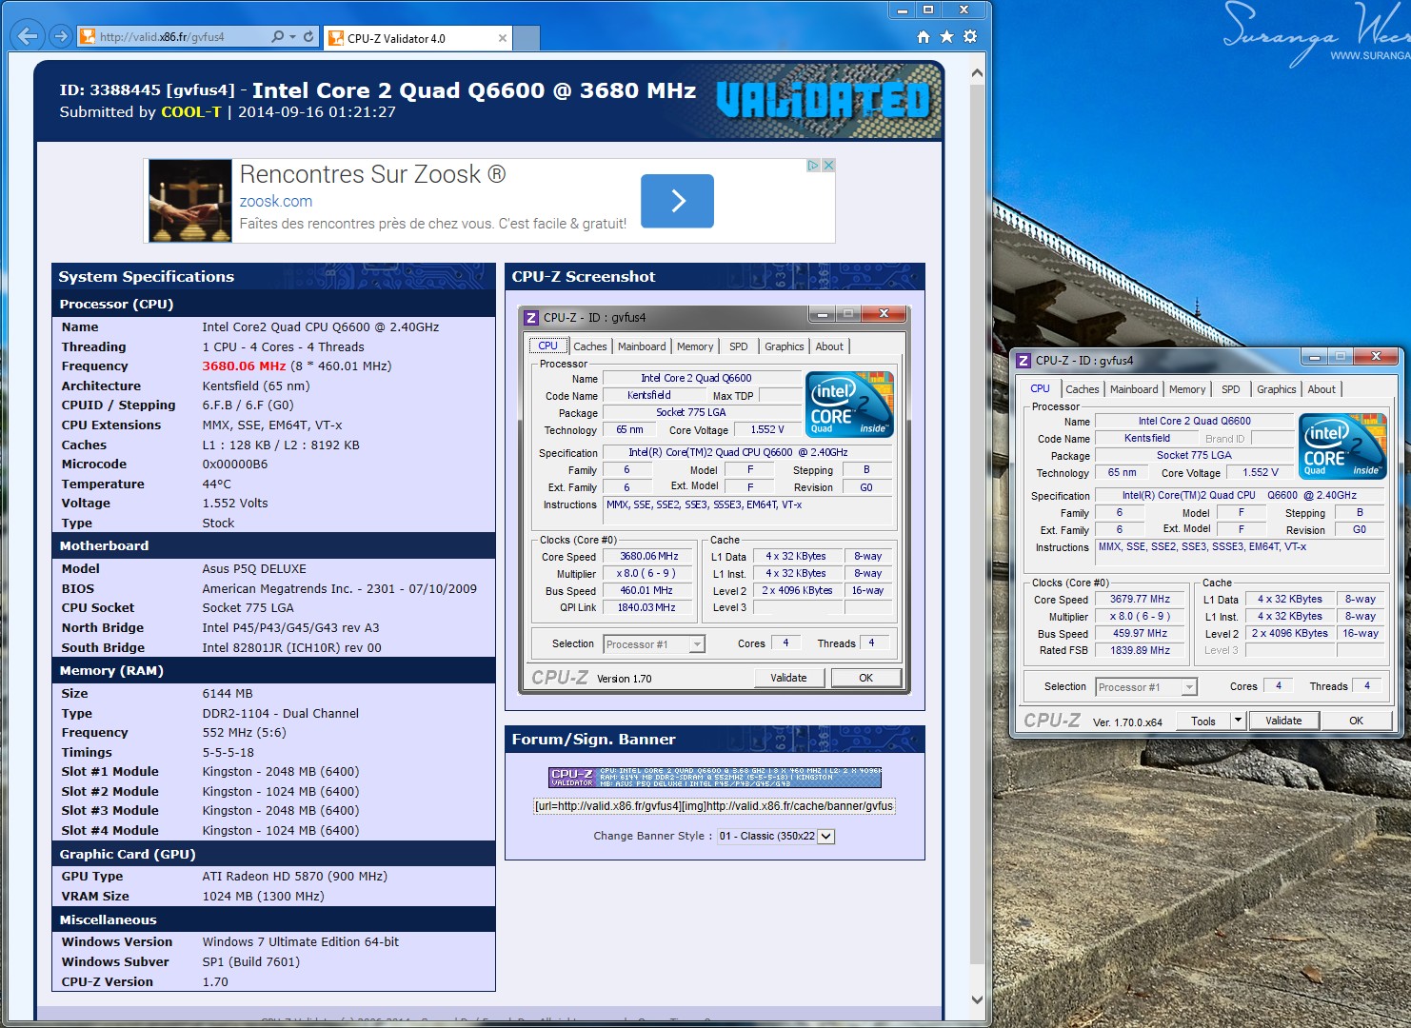Switch to the Mainboard tab in CPU-Z window
This screenshot has width=1411, height=1028.
tap(1134, 389)
